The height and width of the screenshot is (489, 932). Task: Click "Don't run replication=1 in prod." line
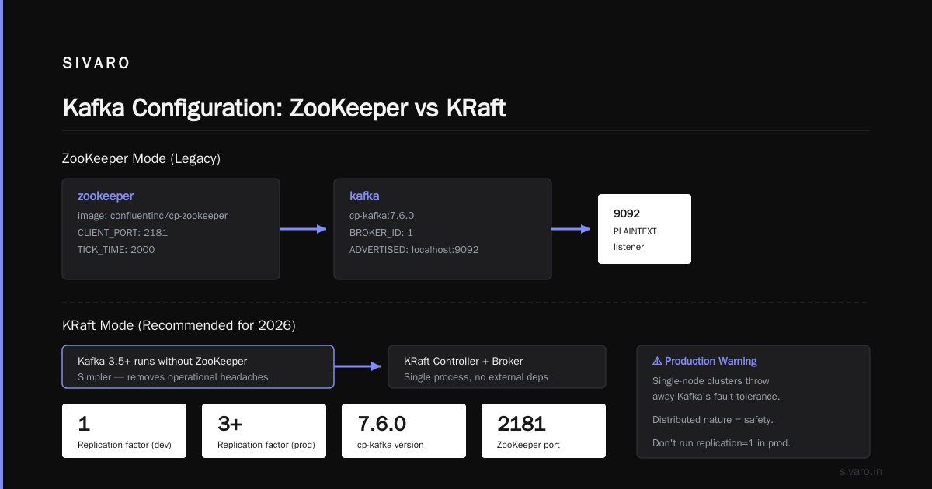pos(722,443)
